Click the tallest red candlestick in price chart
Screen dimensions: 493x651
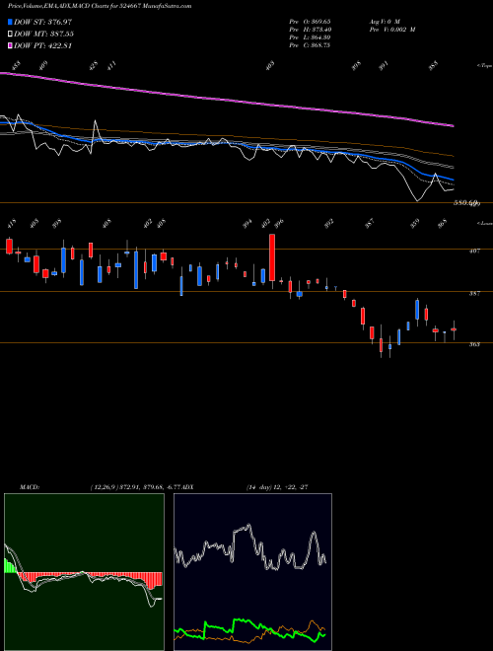tap(272, 257)
